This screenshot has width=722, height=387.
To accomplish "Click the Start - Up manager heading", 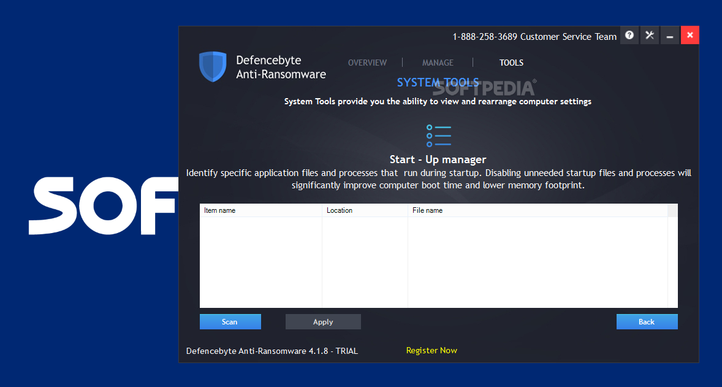I will click(x=438, y=159).
